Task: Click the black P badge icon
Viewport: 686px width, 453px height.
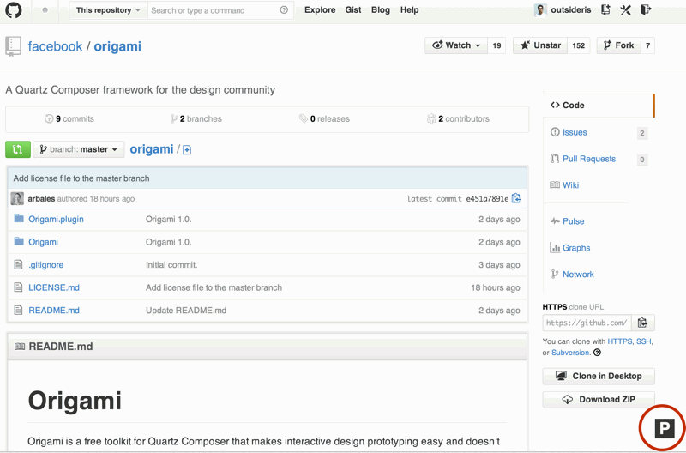Action: coord(665,427)
